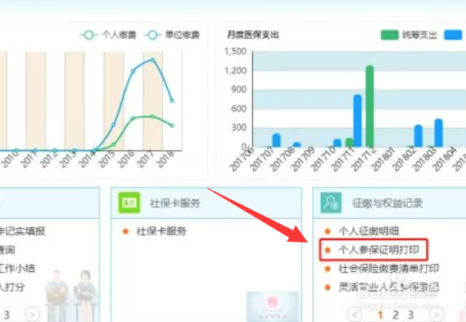Click the star icon beside 社保卡服务 link
The image size is (466, 322).
[x=125, y=231]
